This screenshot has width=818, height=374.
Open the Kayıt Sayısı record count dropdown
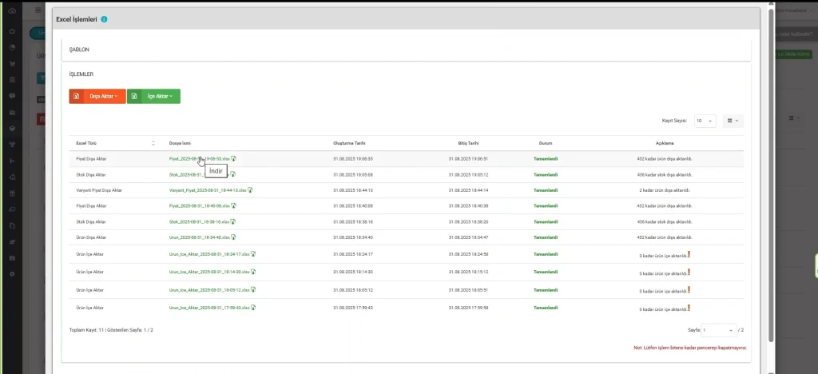[705, 121]
